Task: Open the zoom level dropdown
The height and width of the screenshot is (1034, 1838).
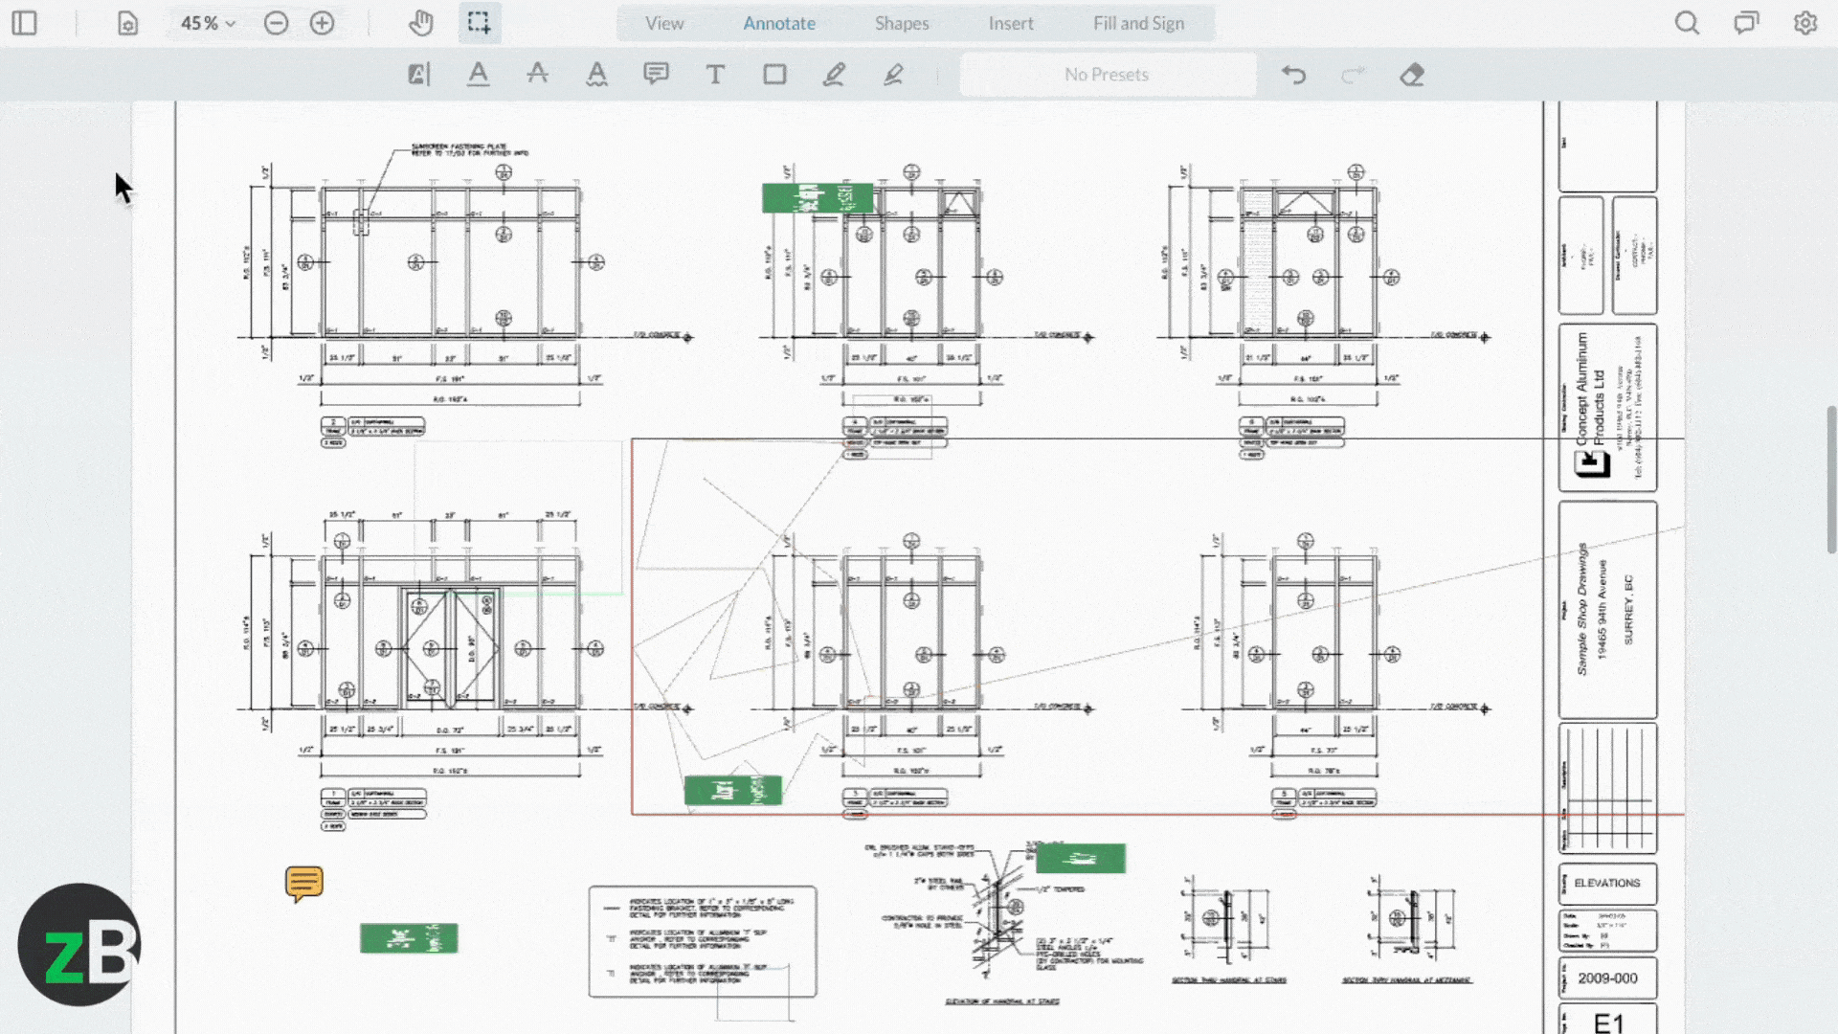Action: (205, 23)
